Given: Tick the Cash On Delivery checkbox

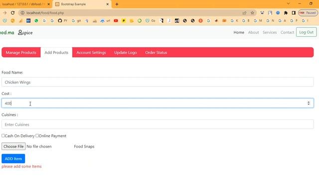Looking at the screenshot, I should 3,135.
